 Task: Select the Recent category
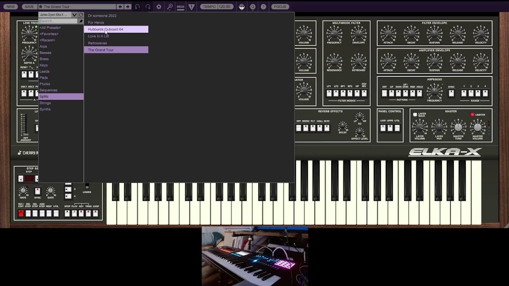(x=47, y=40)
